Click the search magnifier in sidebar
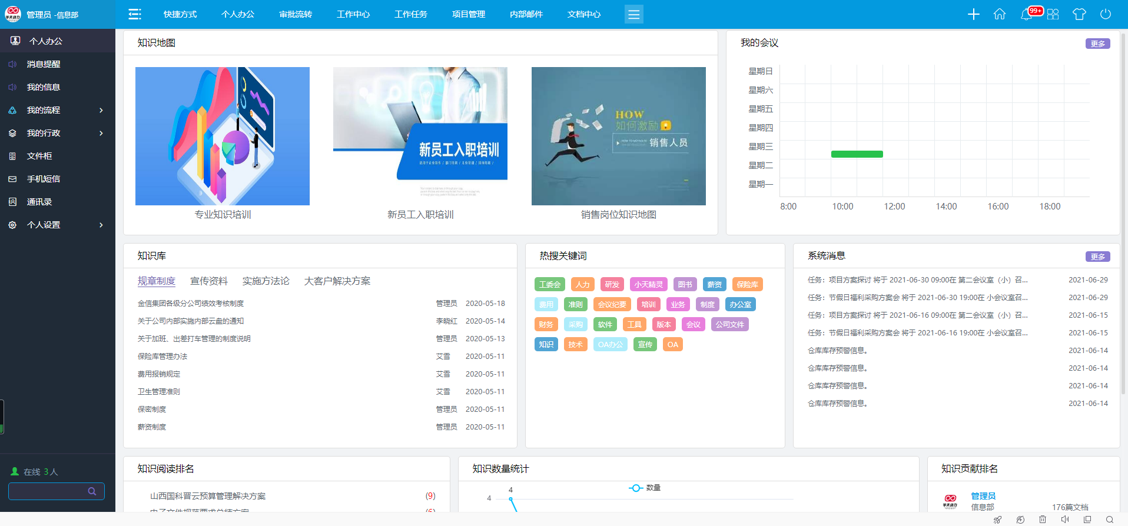The image size is (1128, 526). pyautogui.click(x=92, y=491)
